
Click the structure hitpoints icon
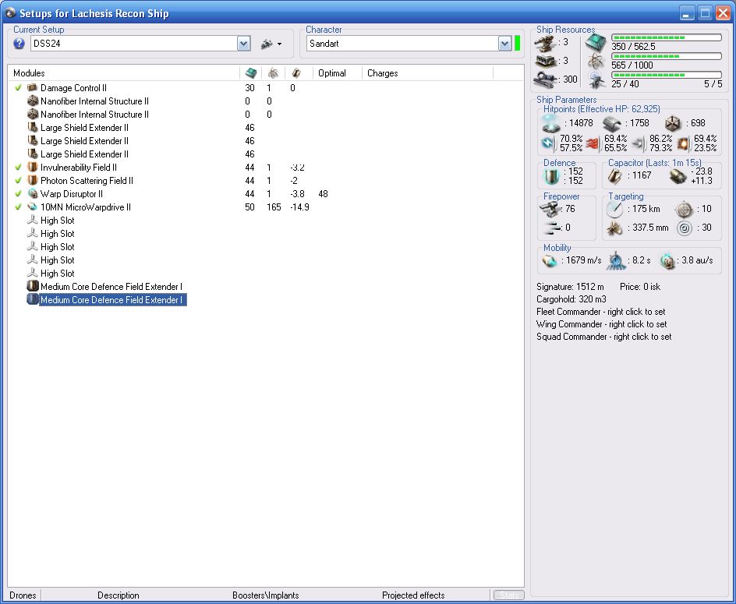coord(673,123)
